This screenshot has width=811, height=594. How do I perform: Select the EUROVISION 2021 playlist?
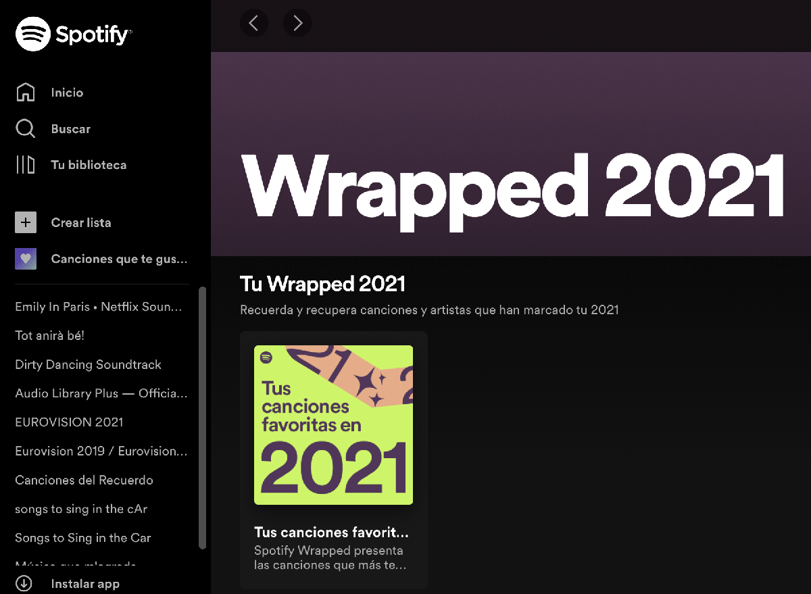69,422
